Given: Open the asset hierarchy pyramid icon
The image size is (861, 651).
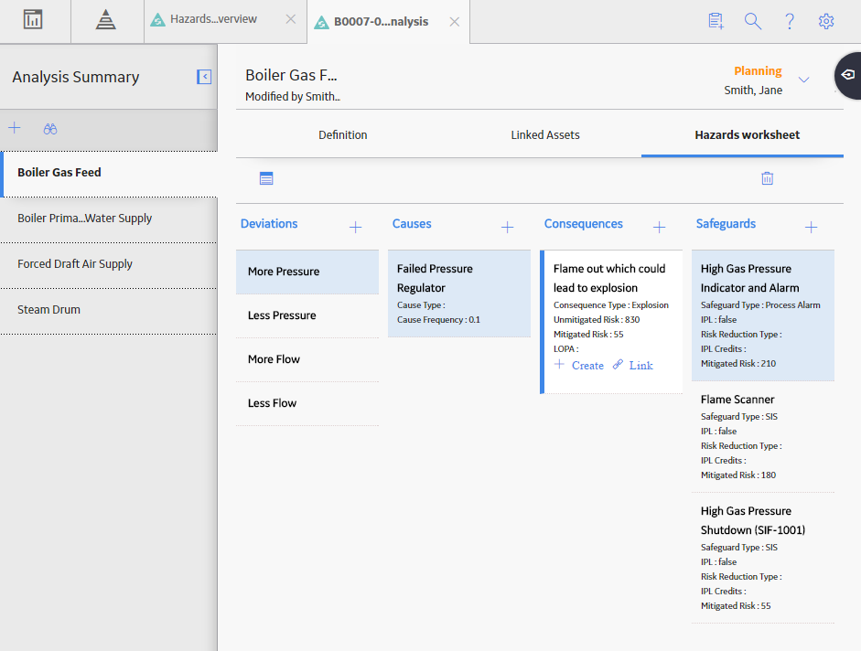Looking at the screenshot, I should click(105, 20).
